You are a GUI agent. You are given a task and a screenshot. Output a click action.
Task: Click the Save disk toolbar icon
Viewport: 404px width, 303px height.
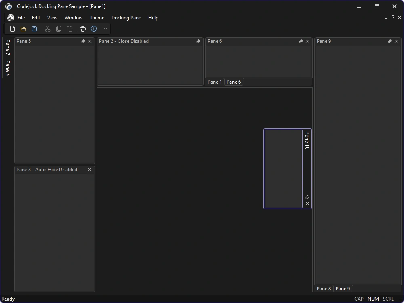click(34, 29)
